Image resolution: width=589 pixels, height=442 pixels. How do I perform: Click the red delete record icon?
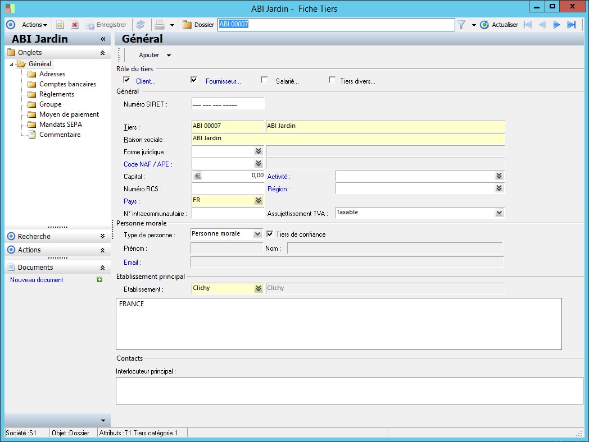click(x=74, y=25)
